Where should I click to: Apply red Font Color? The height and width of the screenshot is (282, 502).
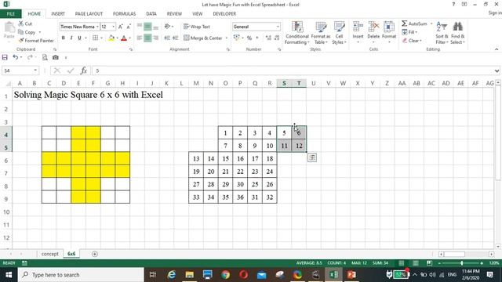[124, 38]
